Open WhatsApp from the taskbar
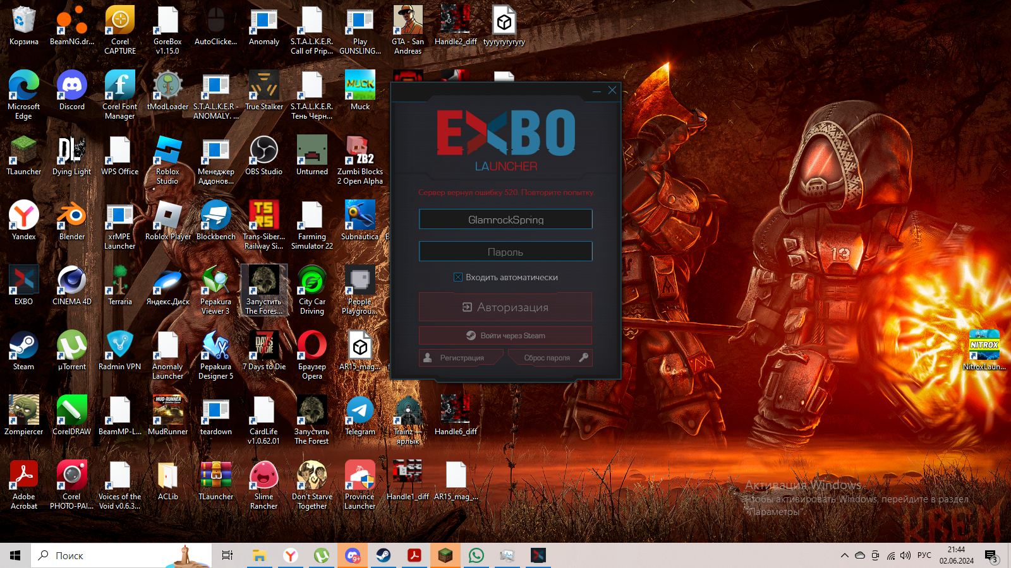 (x=476, y=555)
